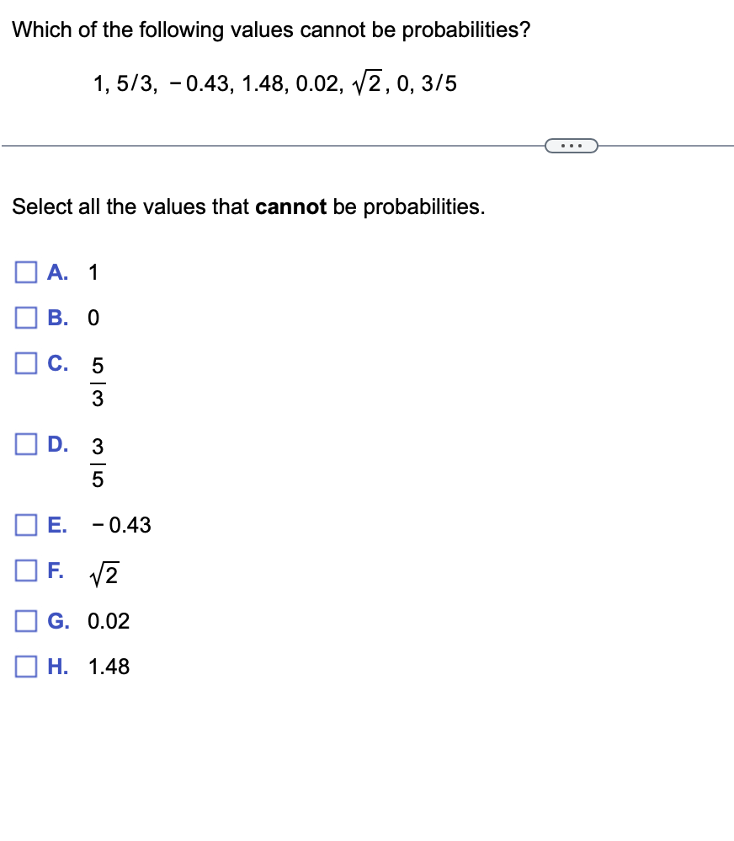Check option F for square root of 2

pos(24,570)
